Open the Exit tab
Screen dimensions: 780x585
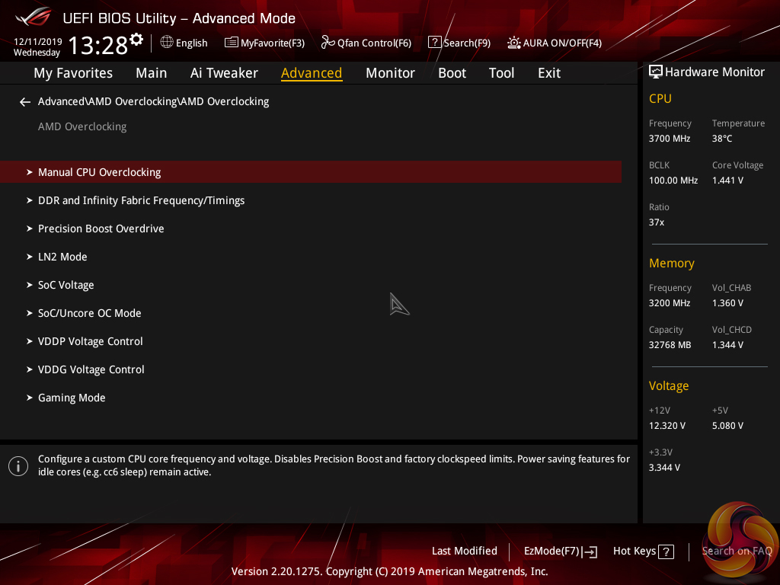549,73
